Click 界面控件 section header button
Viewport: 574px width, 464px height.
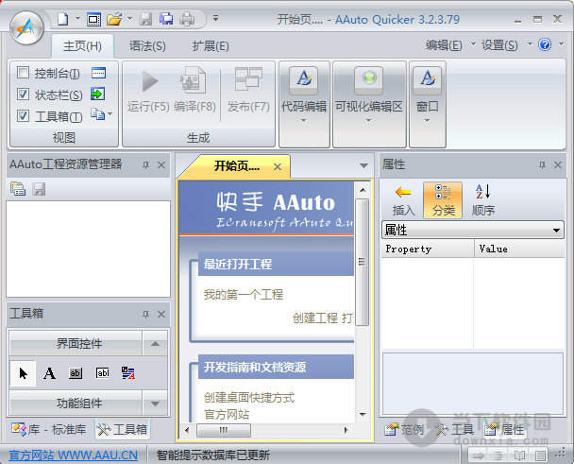tap(76, 343)
